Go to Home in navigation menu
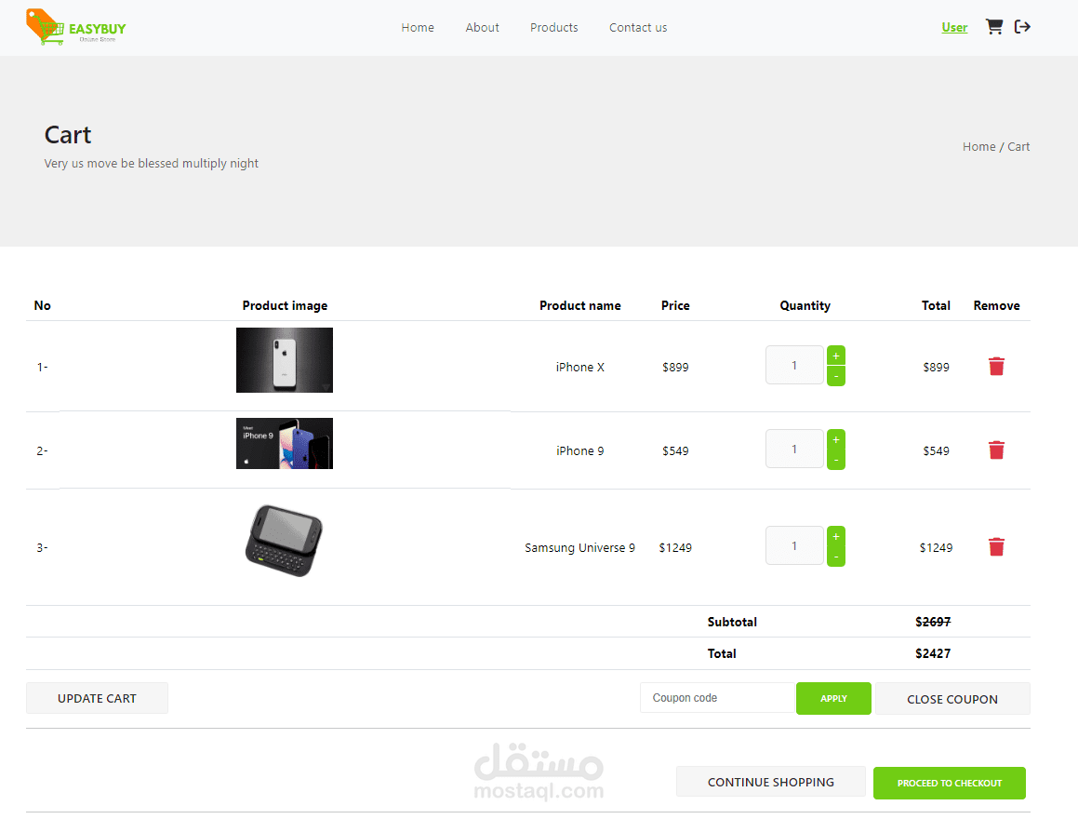This screenshot has width=1078, height=819. 418,28
